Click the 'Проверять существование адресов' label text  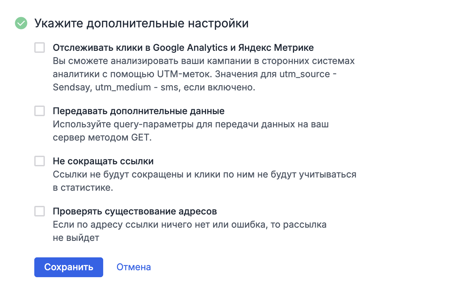click(x=135, y=211)
